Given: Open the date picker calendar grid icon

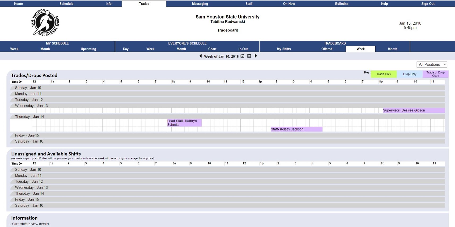Looking at the screenshot, I should pos(249,56).
